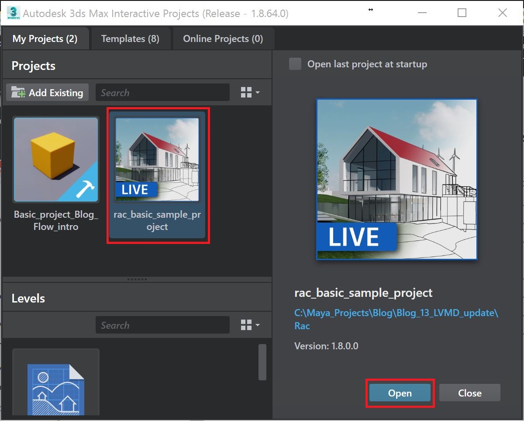Click the thumbnail view icon in Levels panel
Screen dimensions: 524x421
[x=246, y=325]
